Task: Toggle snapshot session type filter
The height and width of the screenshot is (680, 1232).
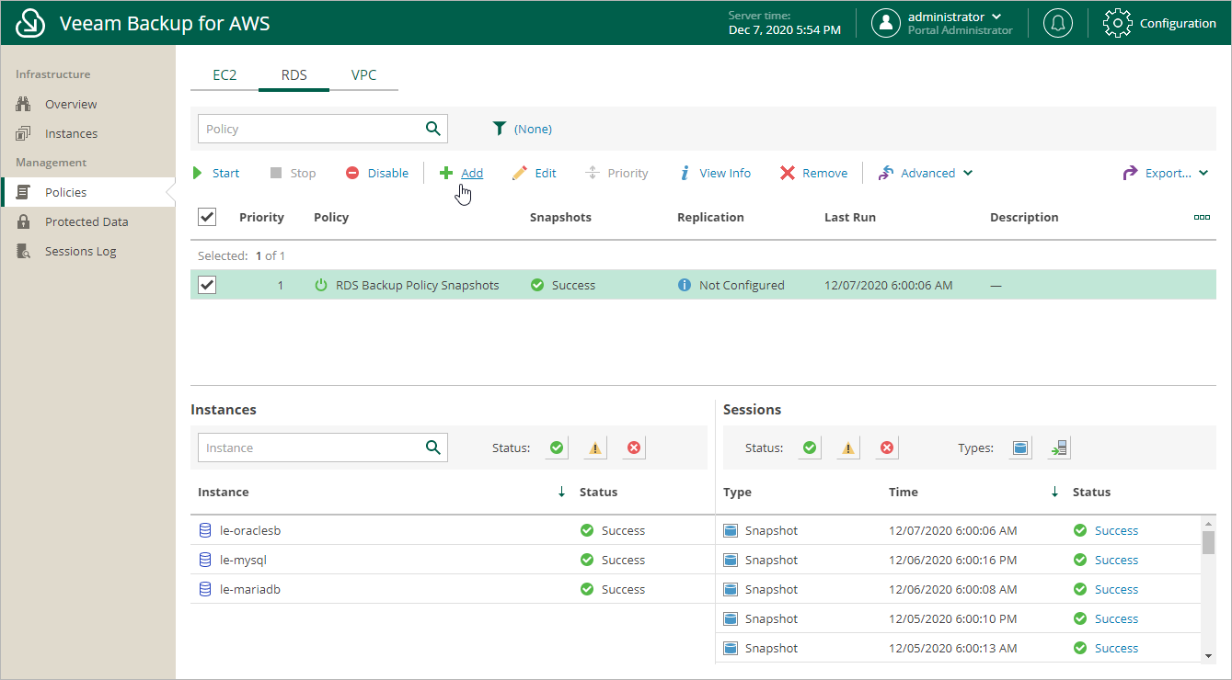Action: point(1020,448)
